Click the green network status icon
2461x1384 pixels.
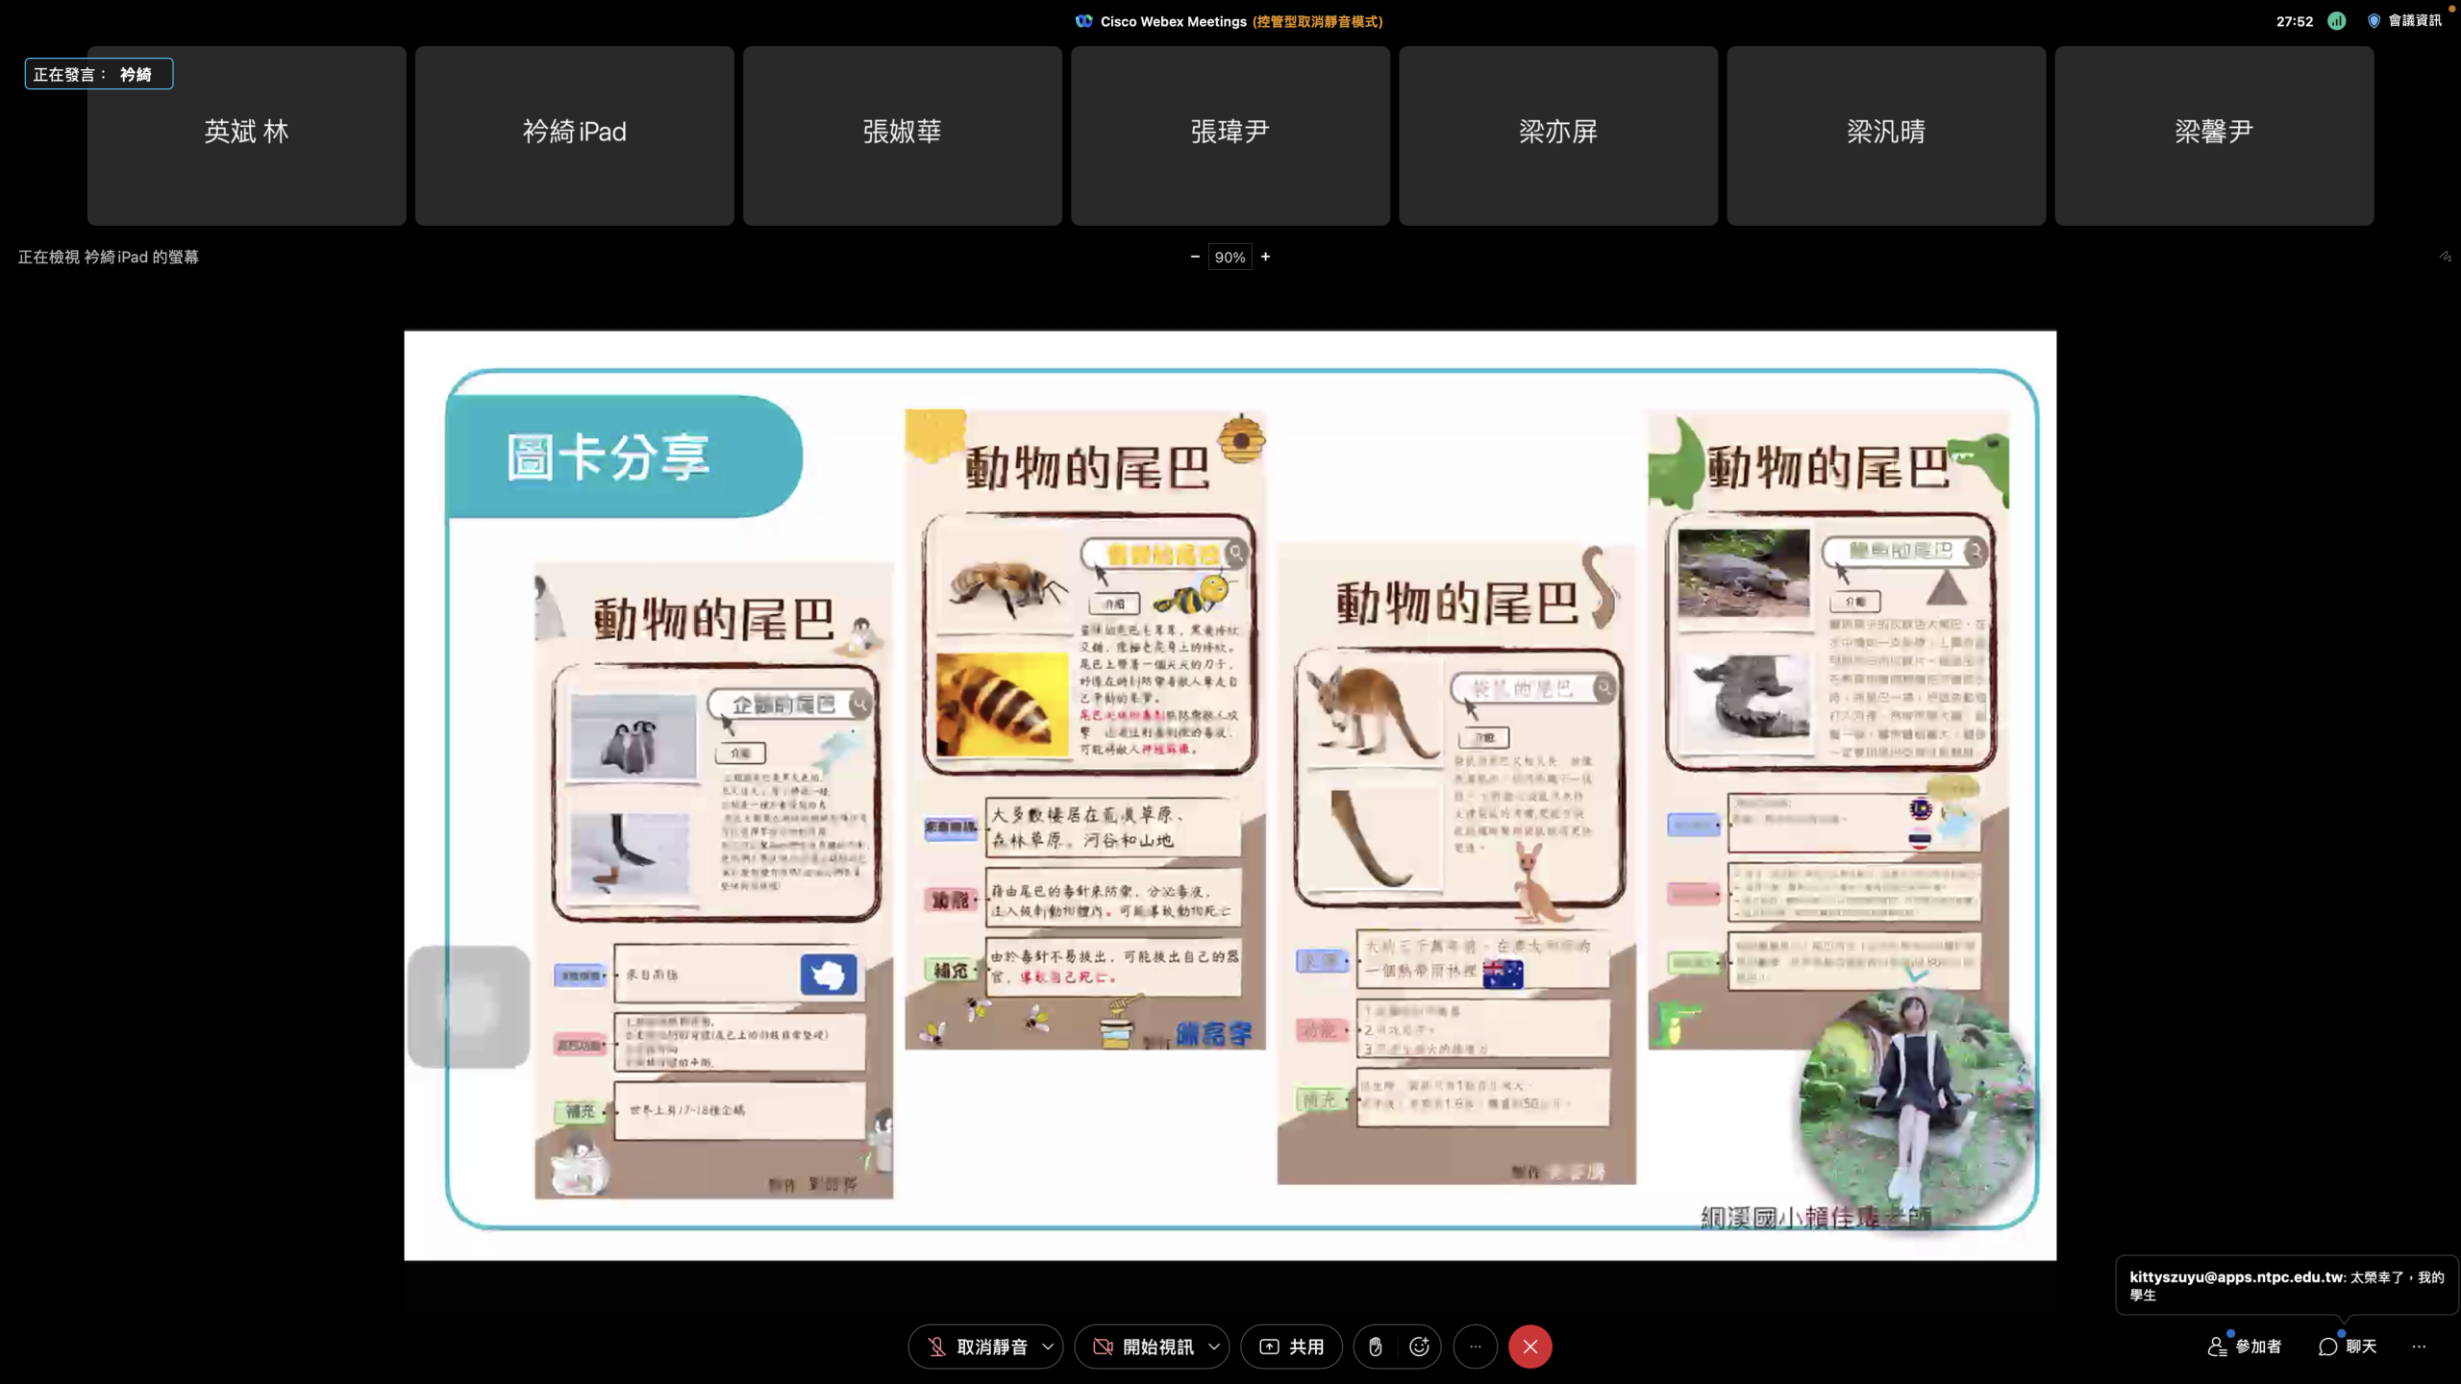(x=2337, y=21)
